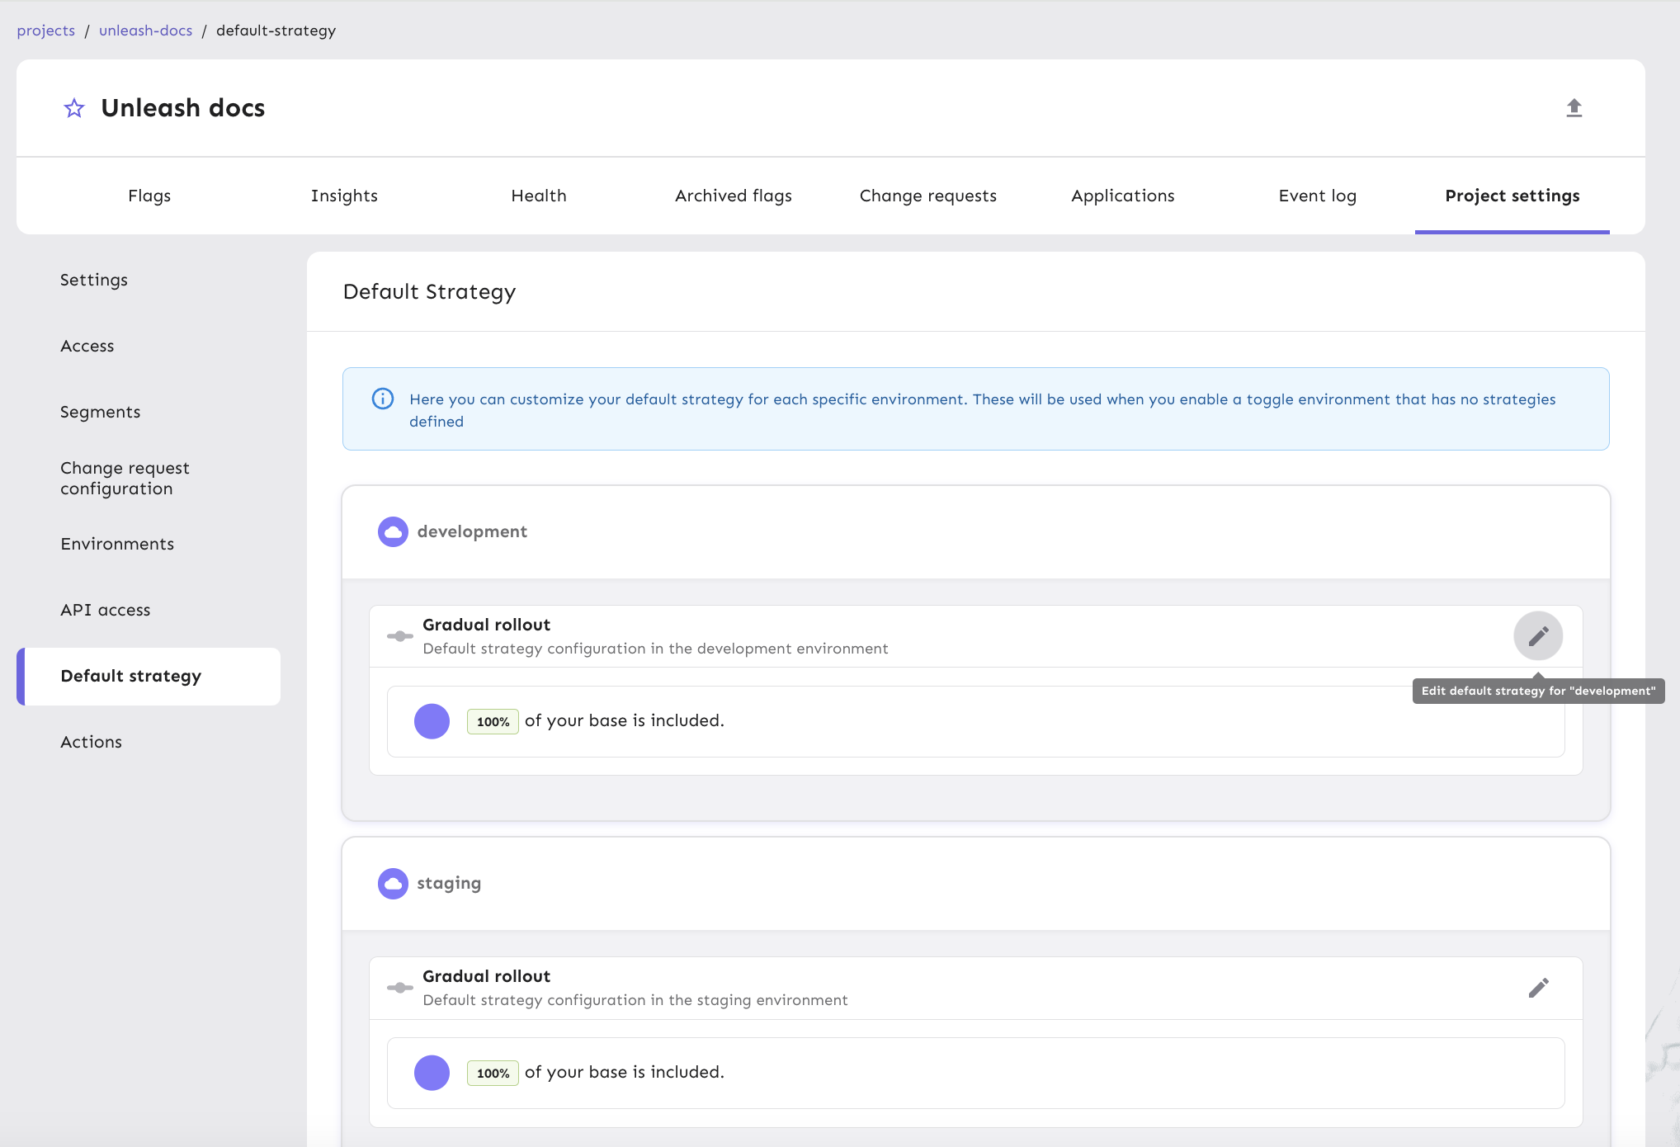Click the cloud icon next to development

[390, 531]
